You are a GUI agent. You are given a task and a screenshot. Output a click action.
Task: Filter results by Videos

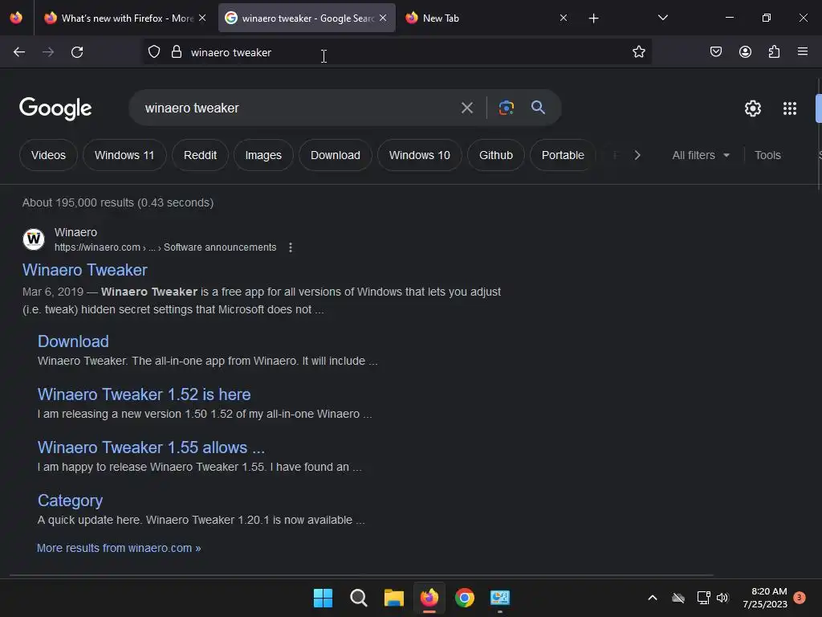(48, 155)
